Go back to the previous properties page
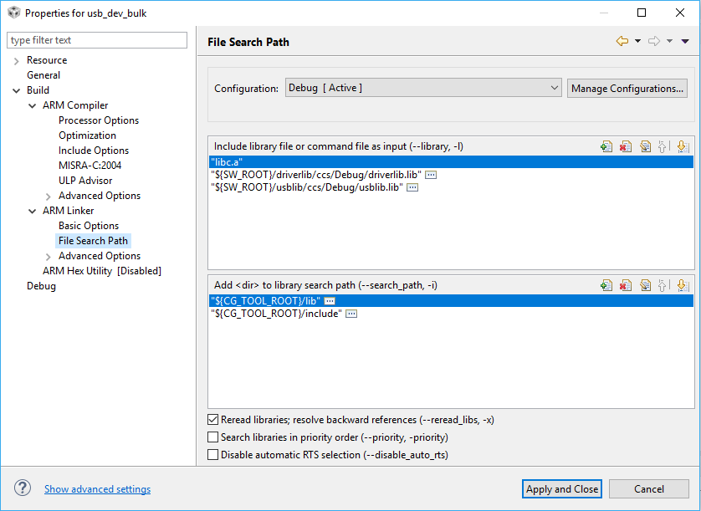701x511 pixels. [622, 41]
